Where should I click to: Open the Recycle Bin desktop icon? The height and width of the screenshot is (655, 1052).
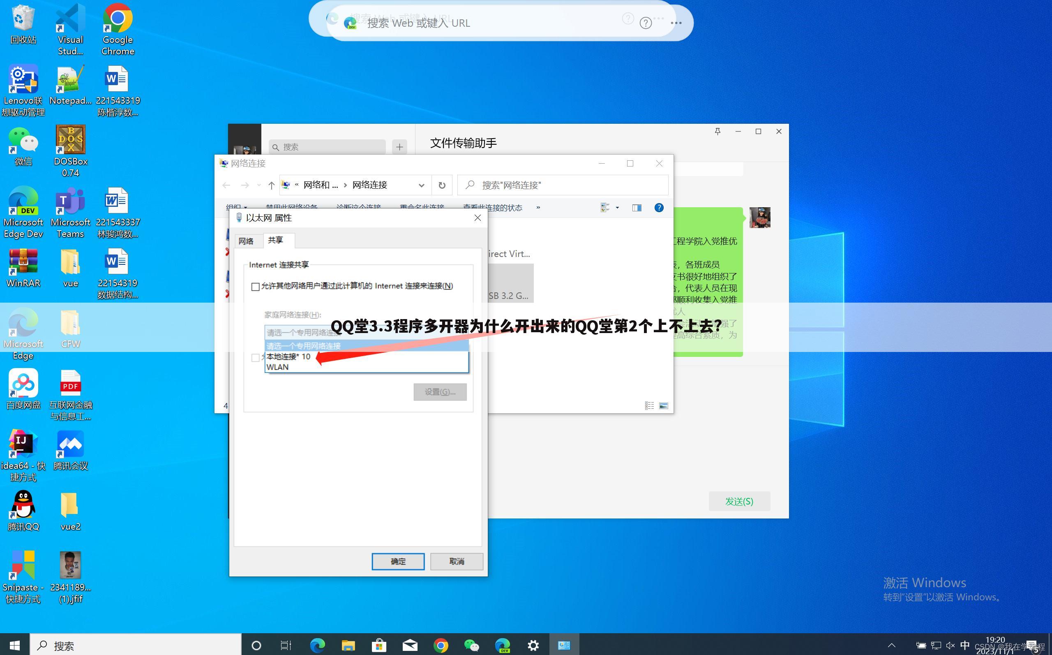coord(23,24)
